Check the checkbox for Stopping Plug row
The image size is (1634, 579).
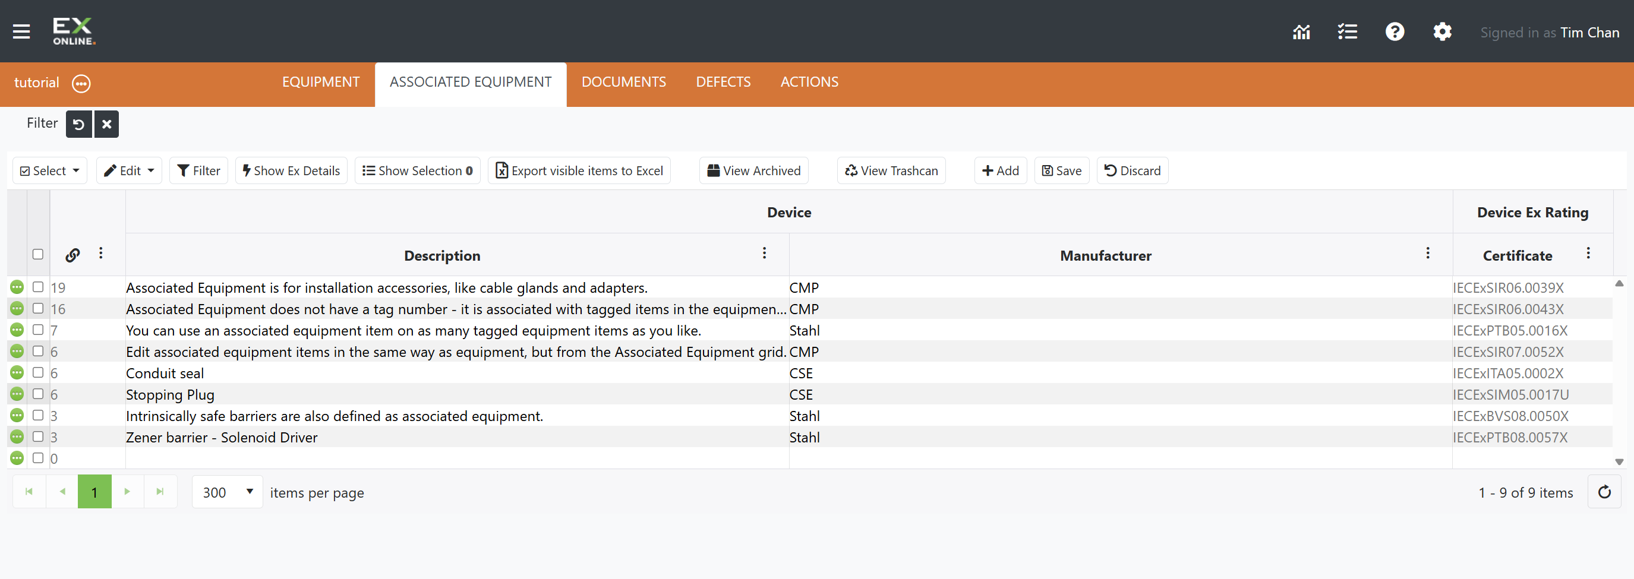(x=38, y=394)
